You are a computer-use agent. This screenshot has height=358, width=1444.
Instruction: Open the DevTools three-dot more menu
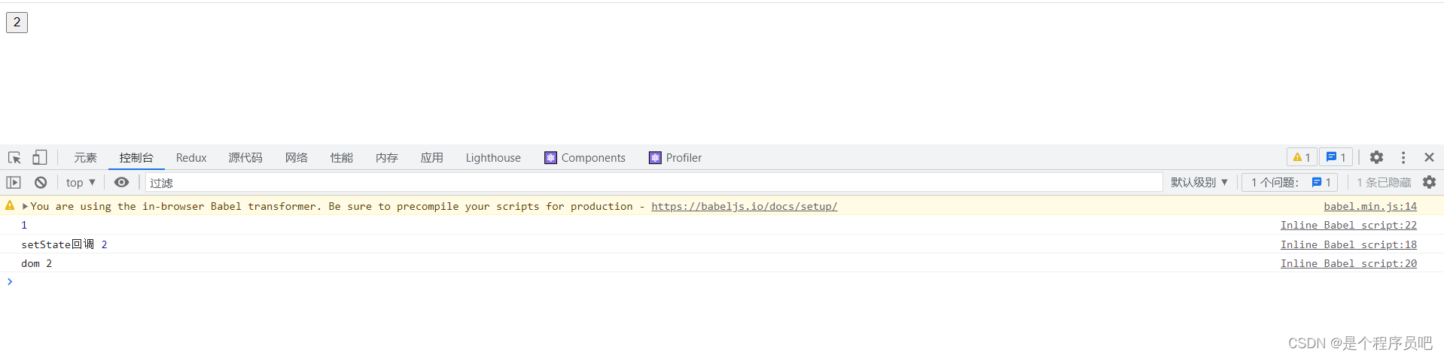pyautogui.click(x=1403, y=157)
